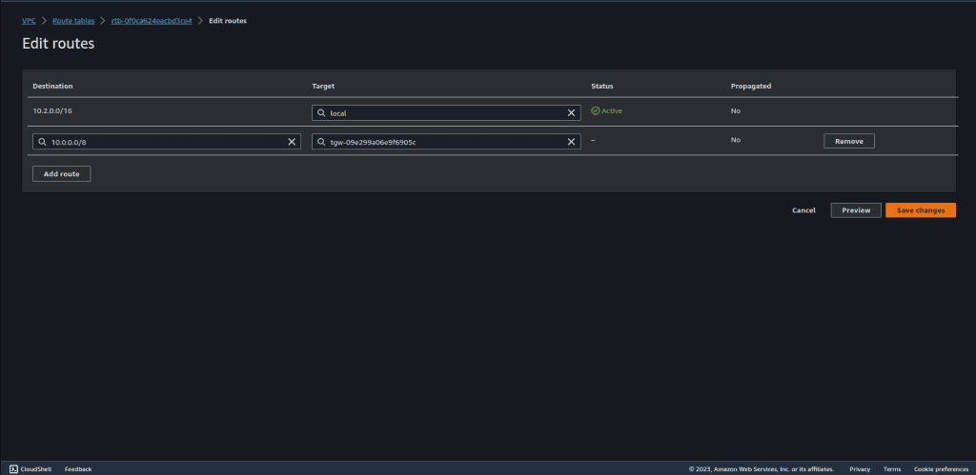Remove the 10.0.0.0/8 route
The image size is (976, 475).
coord(848,141)
